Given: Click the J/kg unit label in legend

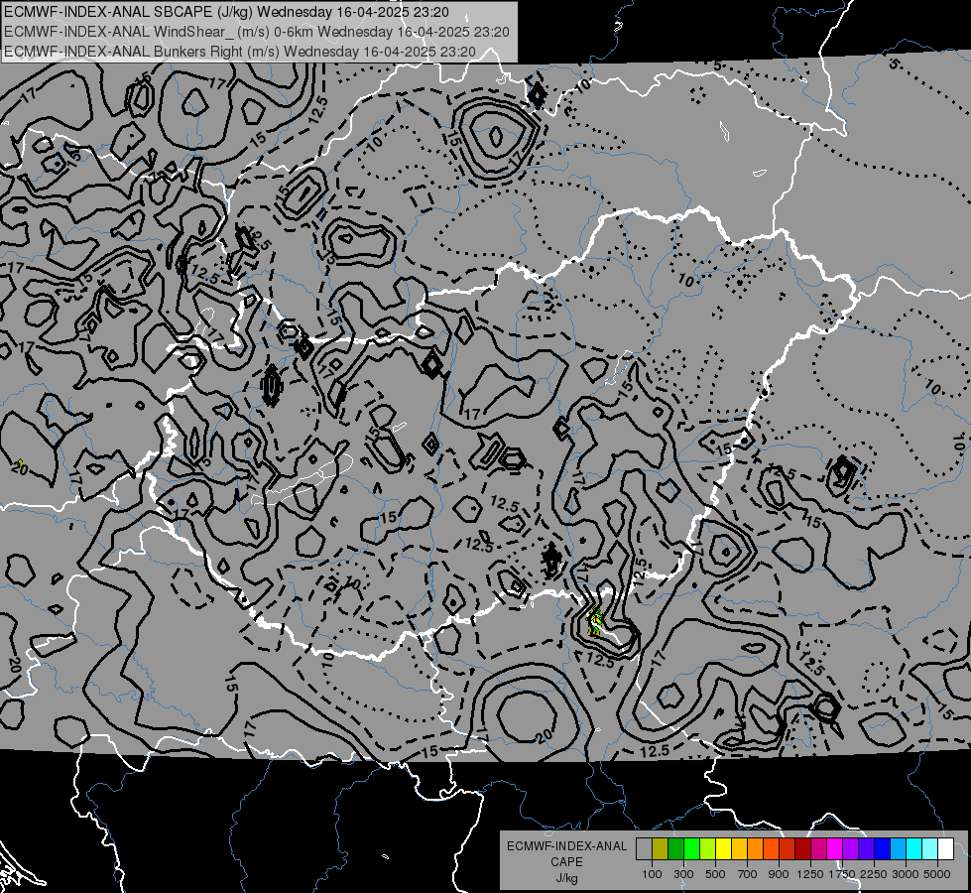Looking at the screenshot, I should [x=566, y=878].
